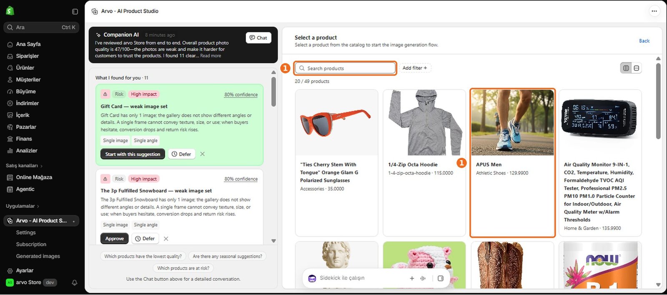This screenshot has width=667, height=295.
Task: Click the İçerik icon in the sidebar
Action: (10, 115)
